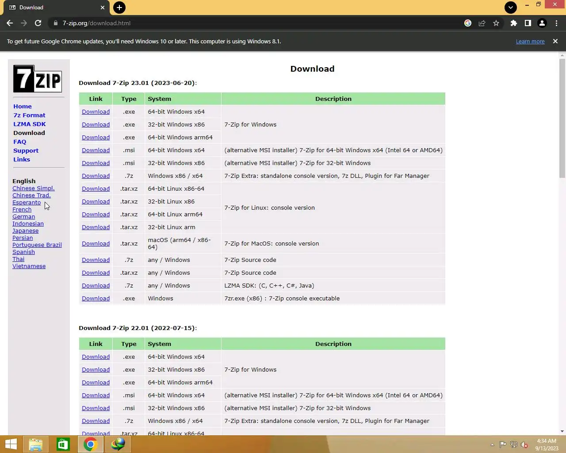This screenshot has height=453, width=566.
Task: Click the page vertical scrollbar thumb
Action: point(562,119)
